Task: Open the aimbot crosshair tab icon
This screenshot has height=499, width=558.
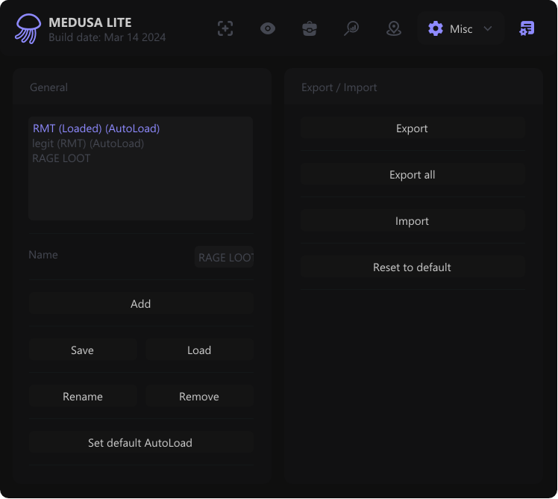Action: coord(225,28)
